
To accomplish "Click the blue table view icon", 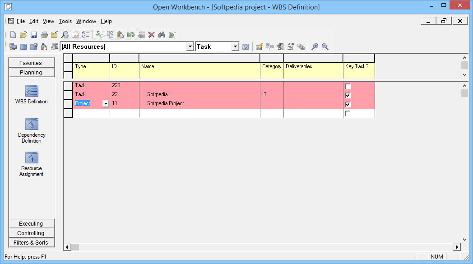I will (x=23, y=47).
